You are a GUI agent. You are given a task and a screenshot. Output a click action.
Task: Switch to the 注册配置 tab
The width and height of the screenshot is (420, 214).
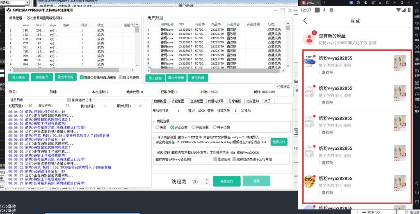tap(196, 101)
